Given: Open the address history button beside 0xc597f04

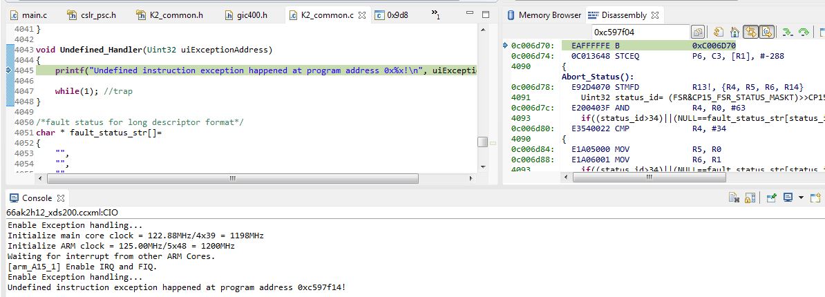Looking at the screenshot, I should point(697,32).
